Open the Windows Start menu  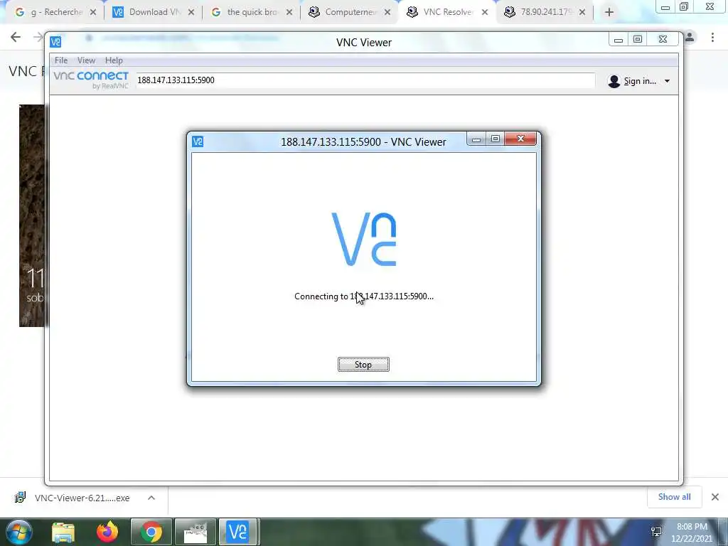coord(18,532)
